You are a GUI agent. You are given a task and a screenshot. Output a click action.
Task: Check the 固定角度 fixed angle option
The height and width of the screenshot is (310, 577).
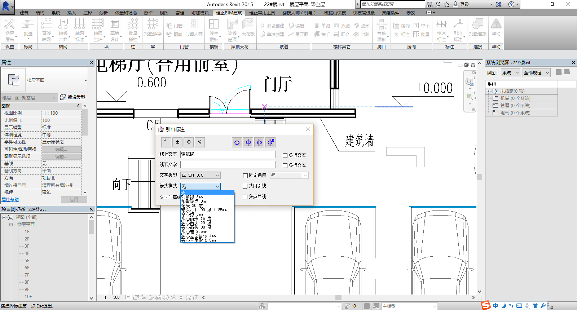point(245,176)
